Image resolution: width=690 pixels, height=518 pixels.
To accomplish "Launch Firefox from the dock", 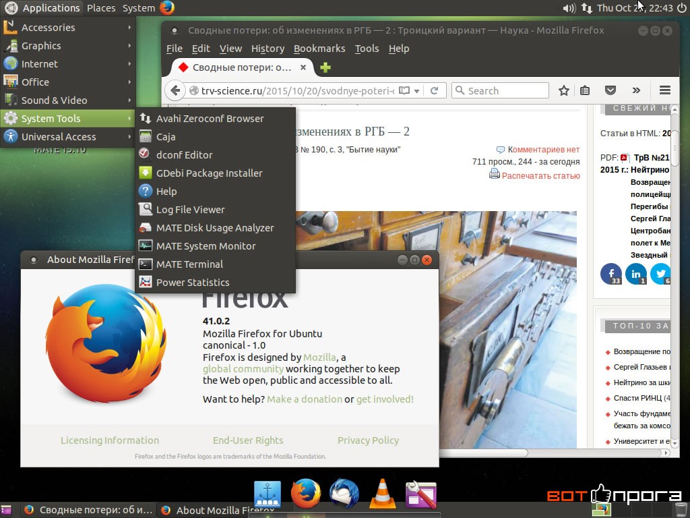I will (305, 494).
